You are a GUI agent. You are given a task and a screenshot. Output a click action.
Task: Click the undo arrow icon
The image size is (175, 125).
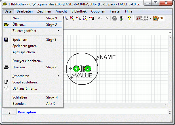click(x=100, y=18)
